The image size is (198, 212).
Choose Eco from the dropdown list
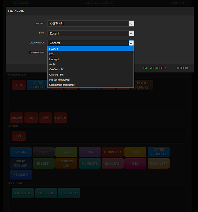click(91, 54)
